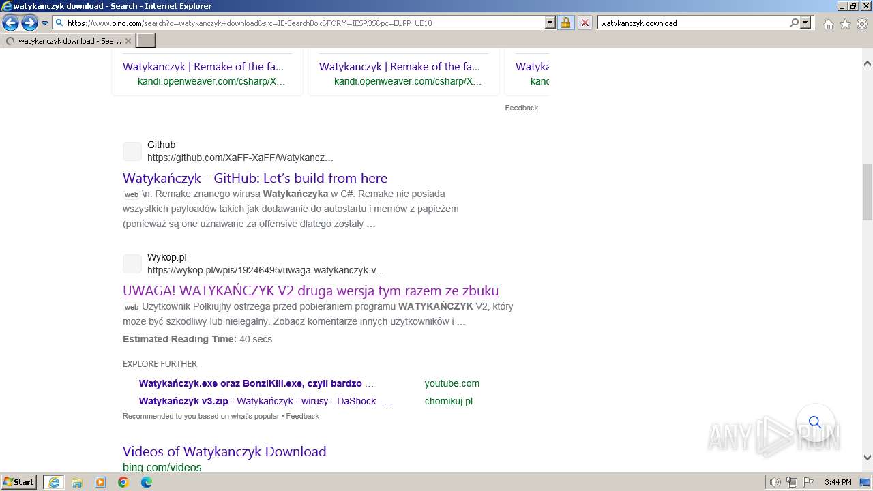Image resolution: width=873 pixels, height=491 pixels.
Task: Launch Google Chrome from taskbar
Action: pyautogui.click(x=123, y=482)
